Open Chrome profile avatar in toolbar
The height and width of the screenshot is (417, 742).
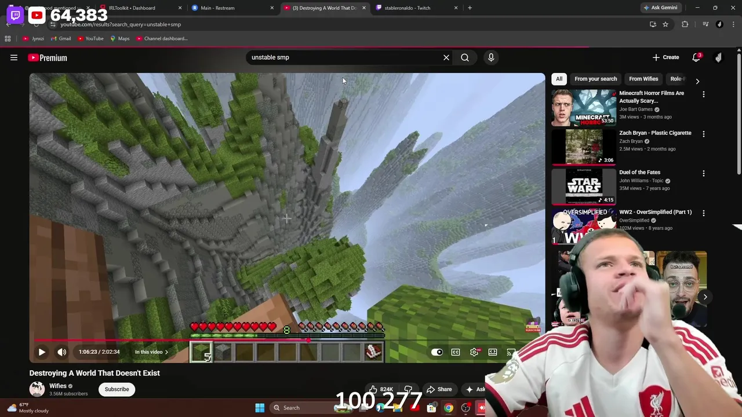pos(719,24)
